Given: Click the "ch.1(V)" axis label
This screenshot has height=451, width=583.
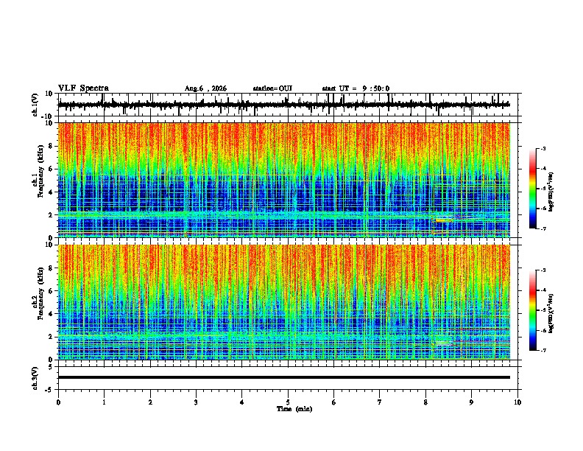Looking at the screenshot, I should point(35,105).
